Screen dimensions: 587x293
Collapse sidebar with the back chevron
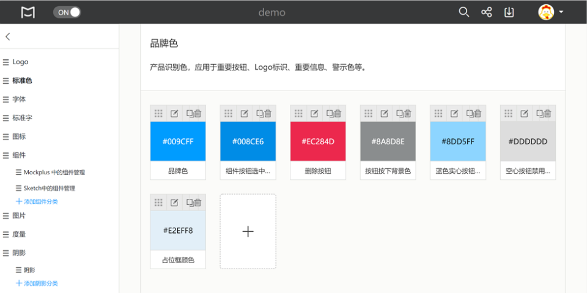(8, 37)
